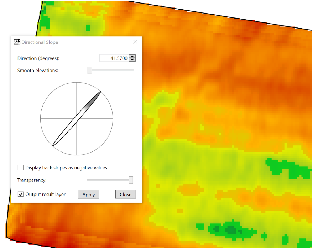The height and width of the screenshot is (248, 312).
Task: Increase direction with the up spinner arrow
Action: point(132,56)
